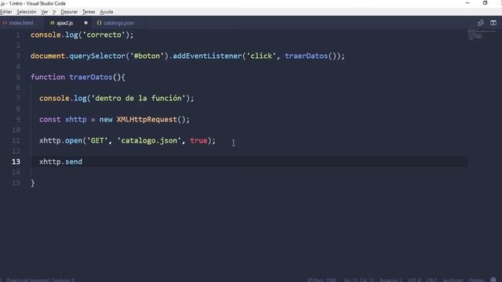
Task: Click Port: 5500 in status bar
Action: pos(322,280)
